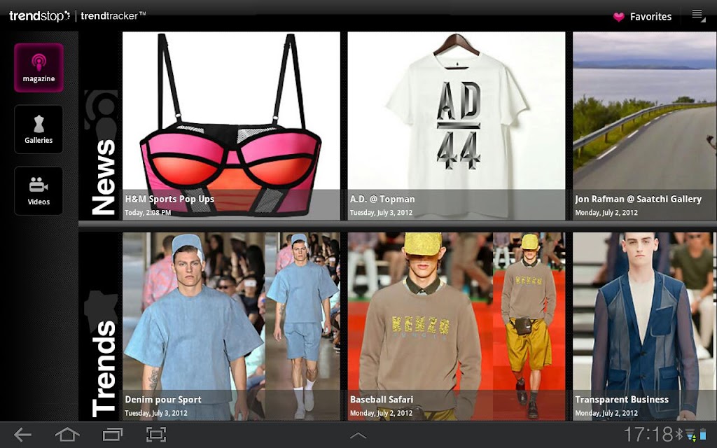Expand the bottom bar up chevron
717x448 pixels.
[x=358, y=435]
